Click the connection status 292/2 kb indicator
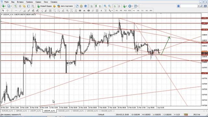208x117 pixels. click(x=196, y=114)
